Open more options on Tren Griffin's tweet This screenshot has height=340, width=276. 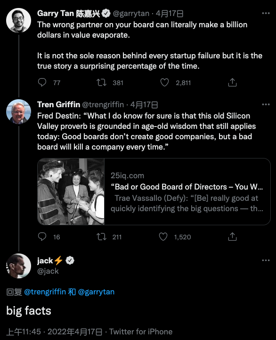click(266, 104)
